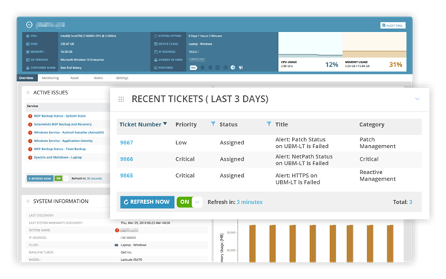446x279 pixels.
Task: Click the Memory Usage 31% chart
Action: pos(375,51)
